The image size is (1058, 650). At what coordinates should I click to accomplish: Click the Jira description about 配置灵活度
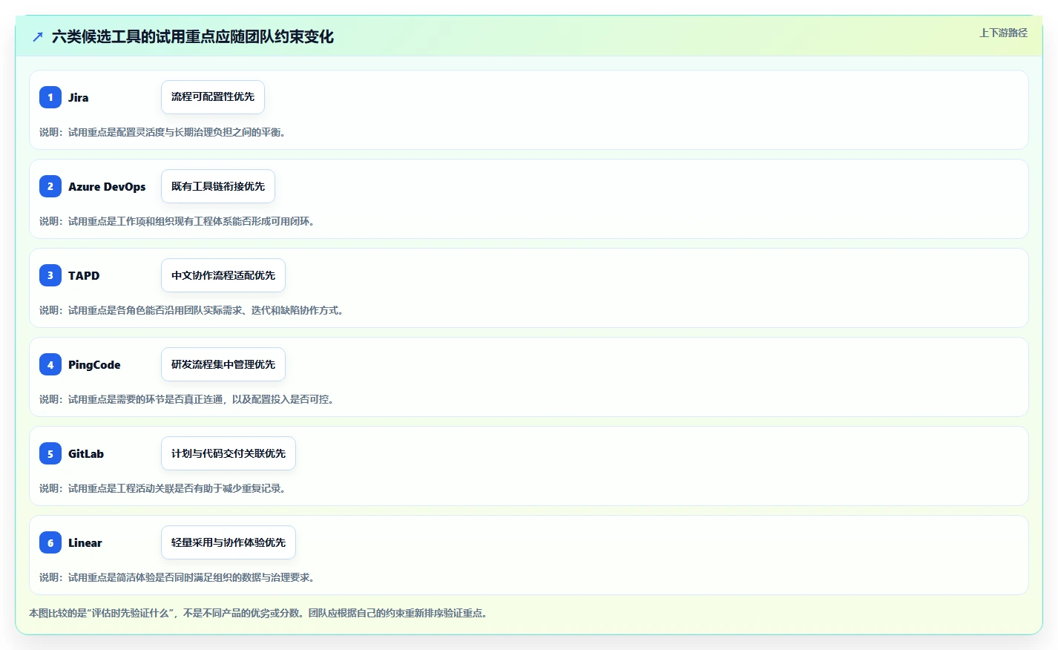162,132
